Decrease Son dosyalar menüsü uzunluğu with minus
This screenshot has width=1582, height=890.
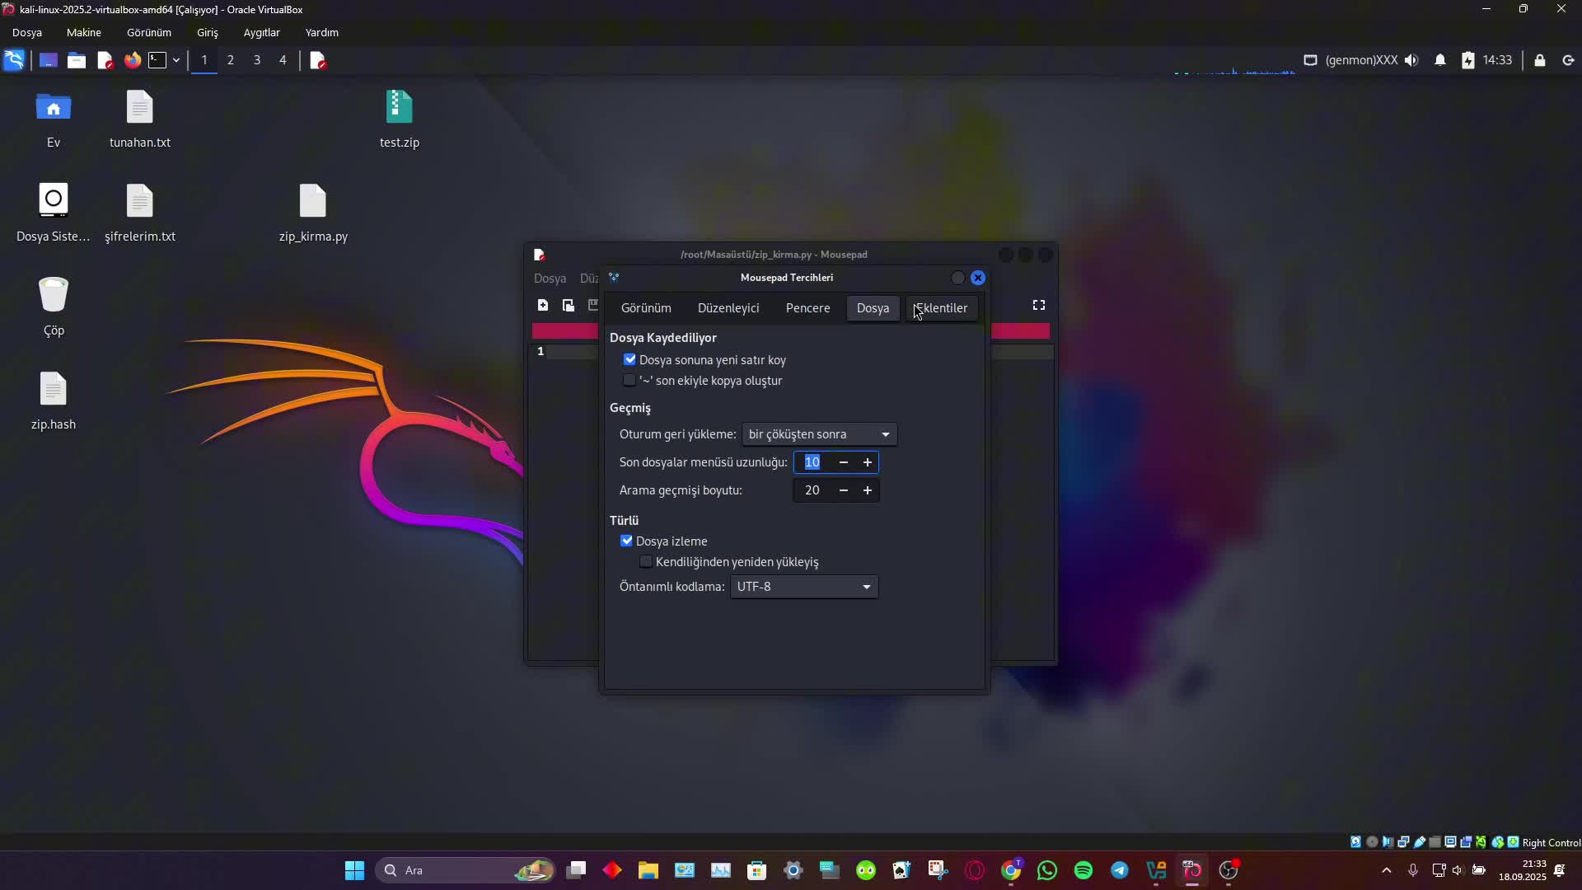pos(843,462)
